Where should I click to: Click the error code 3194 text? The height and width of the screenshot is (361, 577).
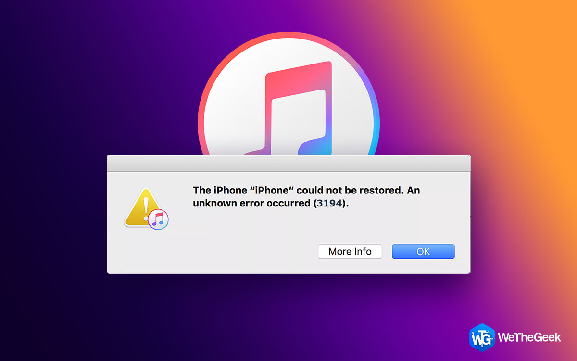[x=329, y=203]
